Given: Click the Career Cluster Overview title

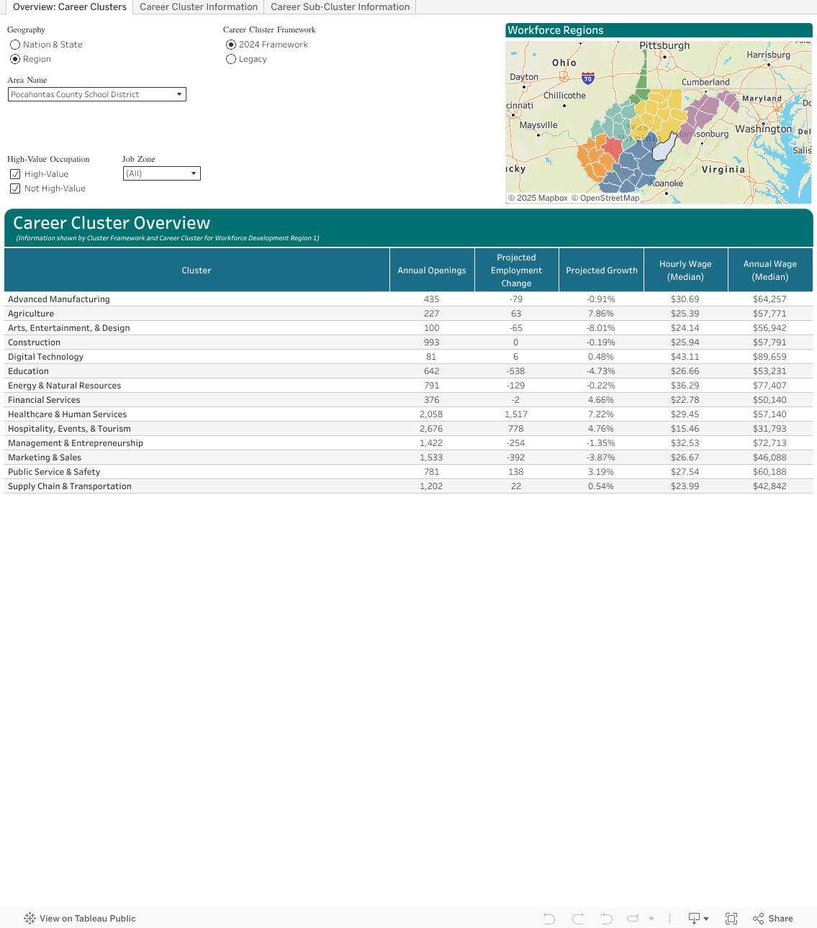Looking at the screenshot, I should click(112, 223).
